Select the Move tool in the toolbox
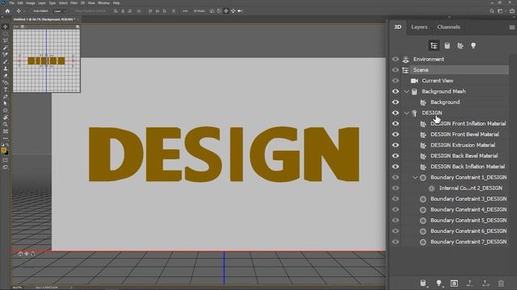This screenshot has width=517, height=290. [6, 27]
